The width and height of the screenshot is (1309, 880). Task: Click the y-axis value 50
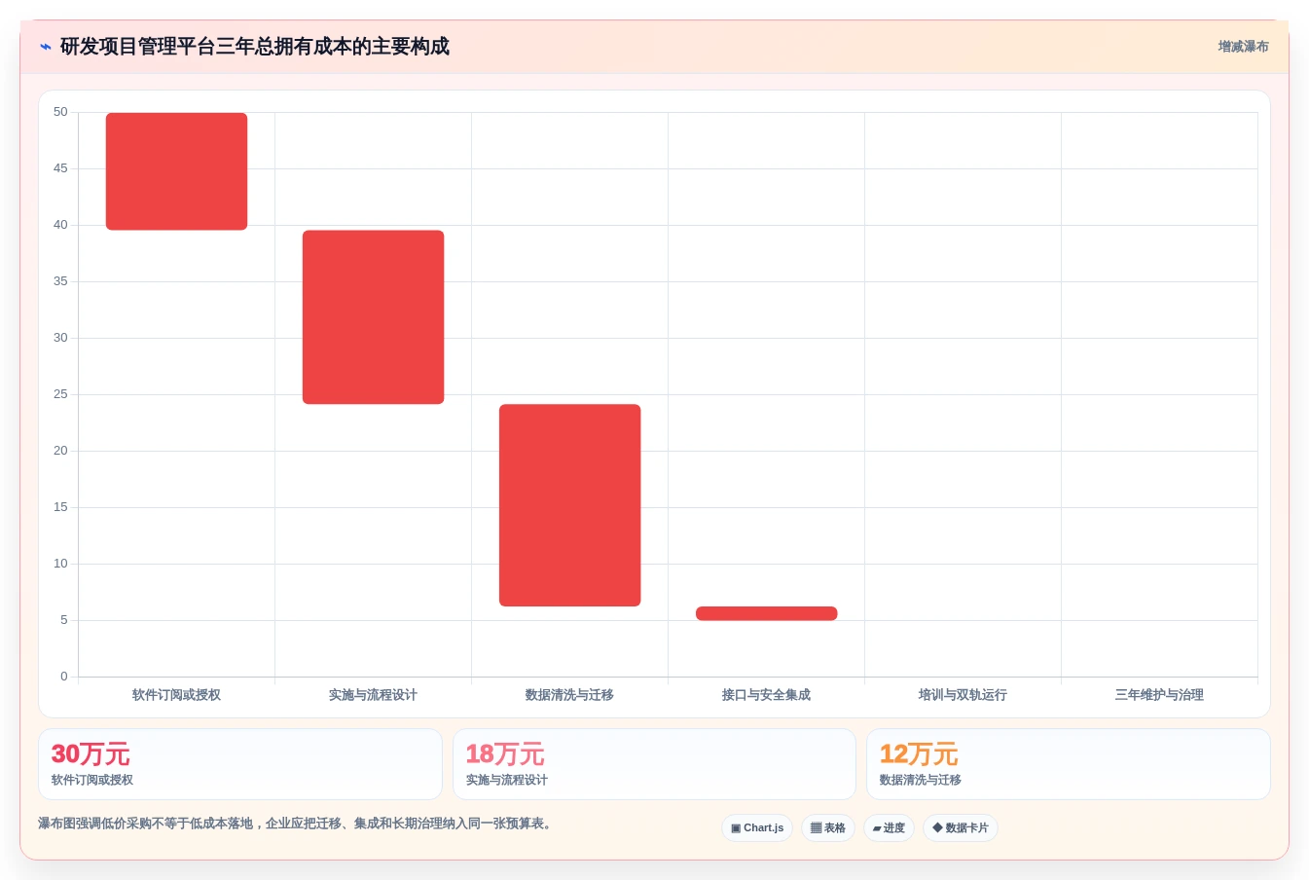pos(60,112)
